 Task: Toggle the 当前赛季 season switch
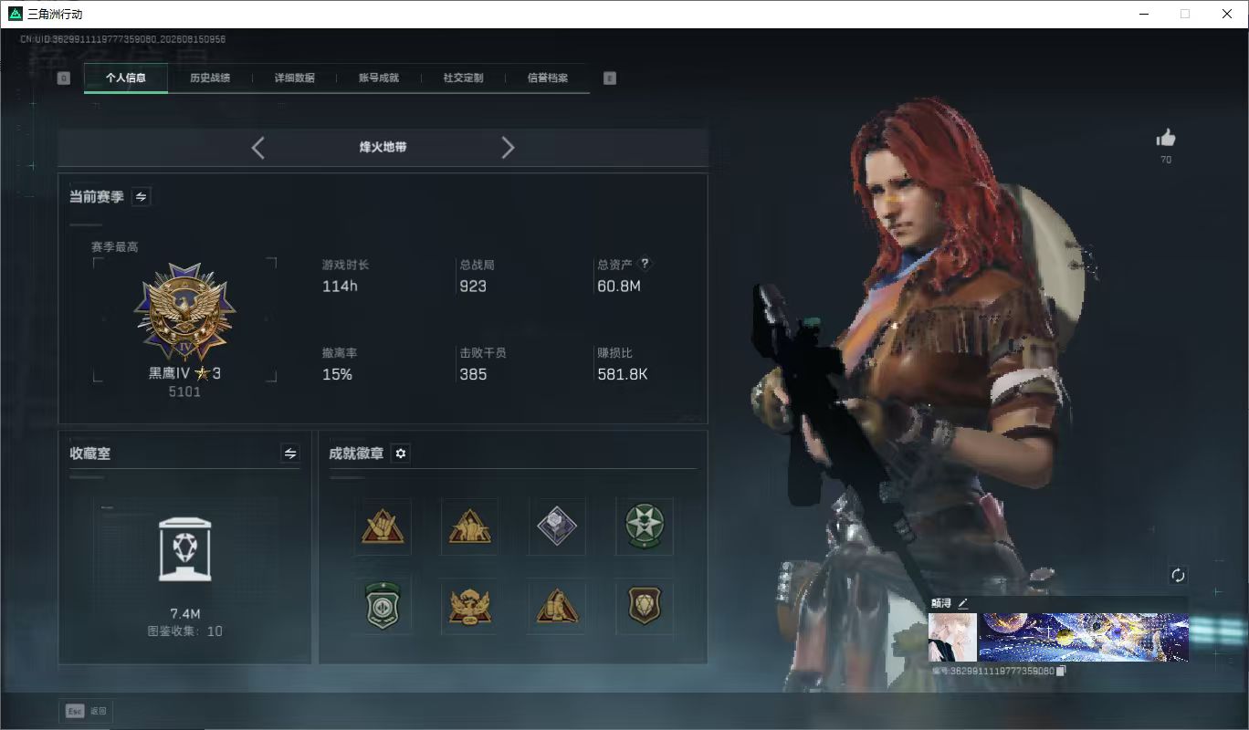click(142, 196)
